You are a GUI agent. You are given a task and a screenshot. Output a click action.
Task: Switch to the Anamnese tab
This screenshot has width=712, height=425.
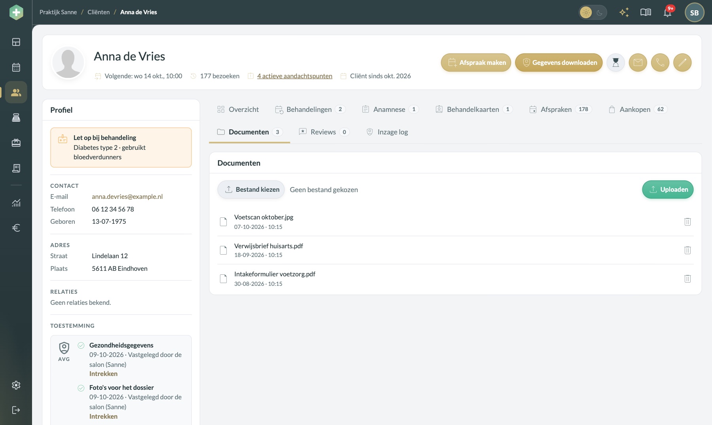(390, 110)
